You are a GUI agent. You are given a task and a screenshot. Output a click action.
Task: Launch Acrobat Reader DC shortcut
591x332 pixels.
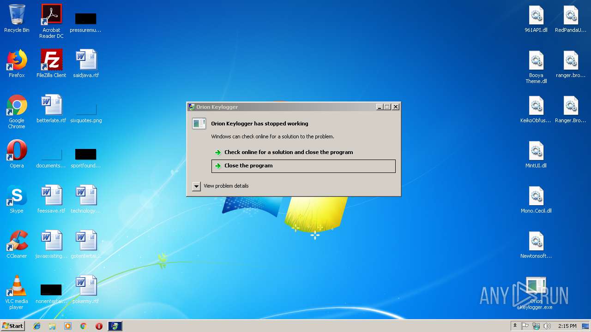pyautogui.click(x=51, y=21)
